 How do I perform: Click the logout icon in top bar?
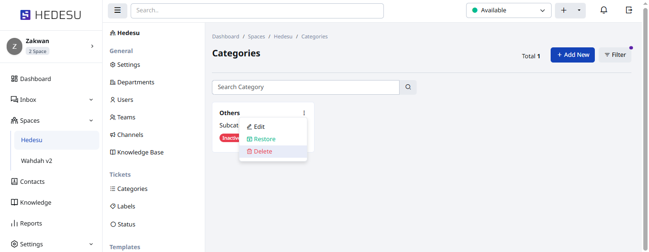629,10
